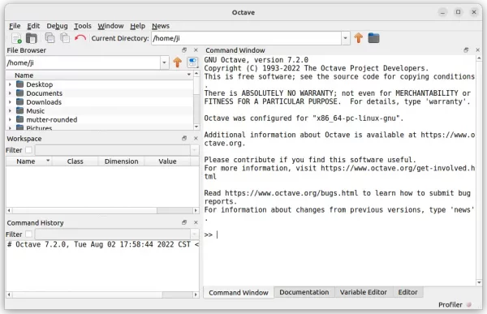
Task: Undock the Command Window panel
Action: coord(466,50)
